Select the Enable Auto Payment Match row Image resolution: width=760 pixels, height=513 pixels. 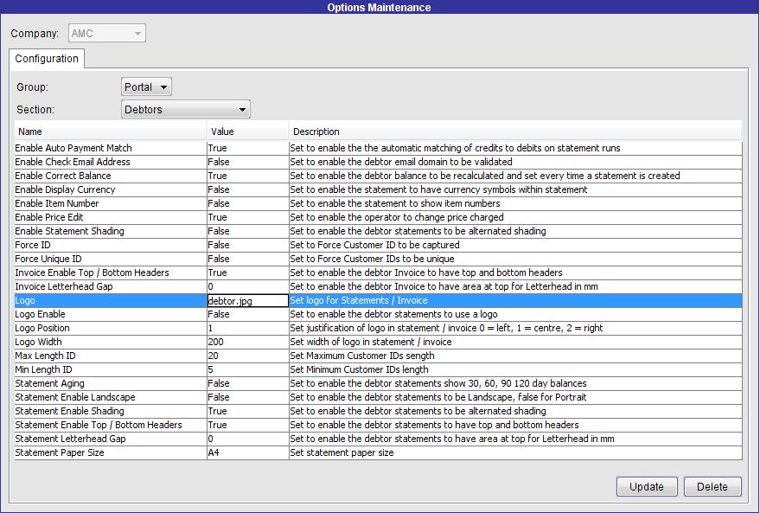click(378, 148)
